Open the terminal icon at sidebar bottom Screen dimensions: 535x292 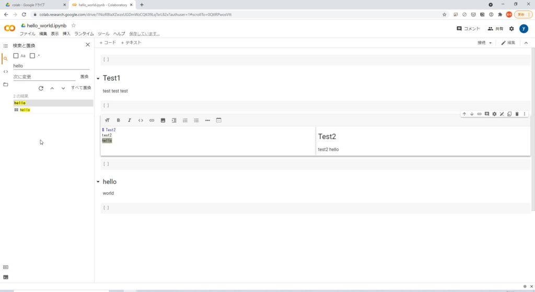[5, 277]
